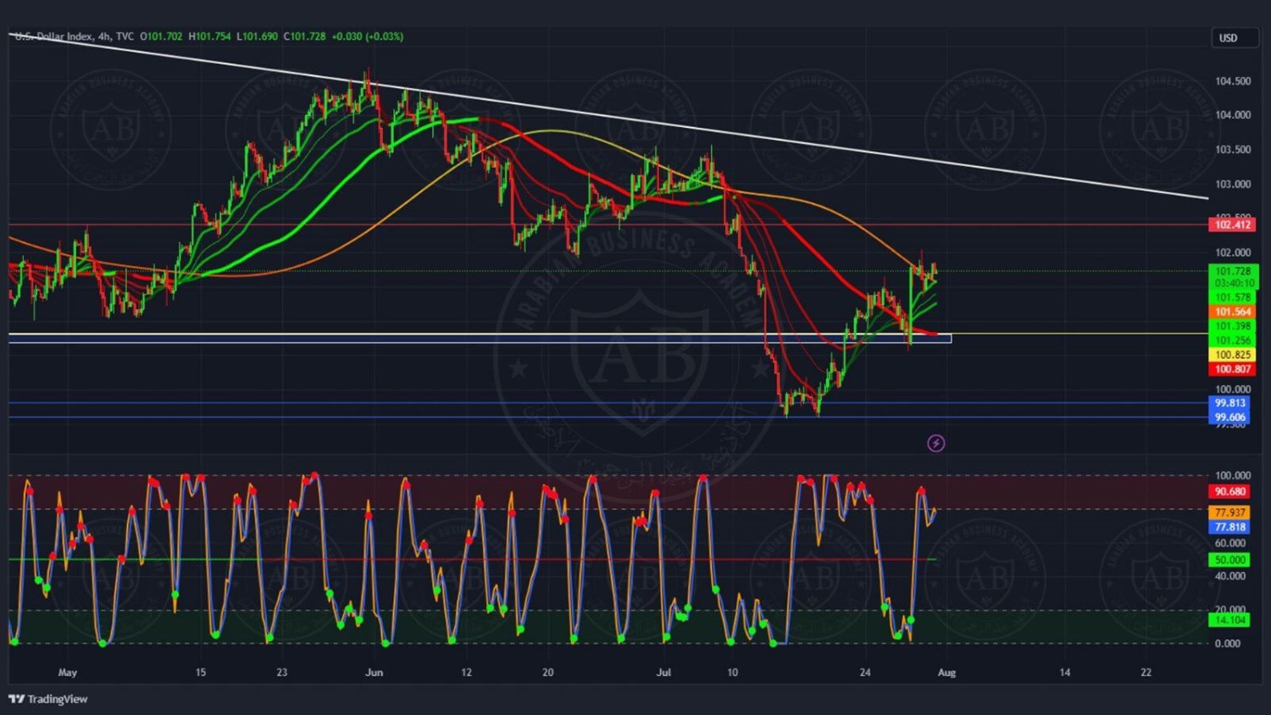Click the green 50.000 midline label

(x=1230, y=560)
